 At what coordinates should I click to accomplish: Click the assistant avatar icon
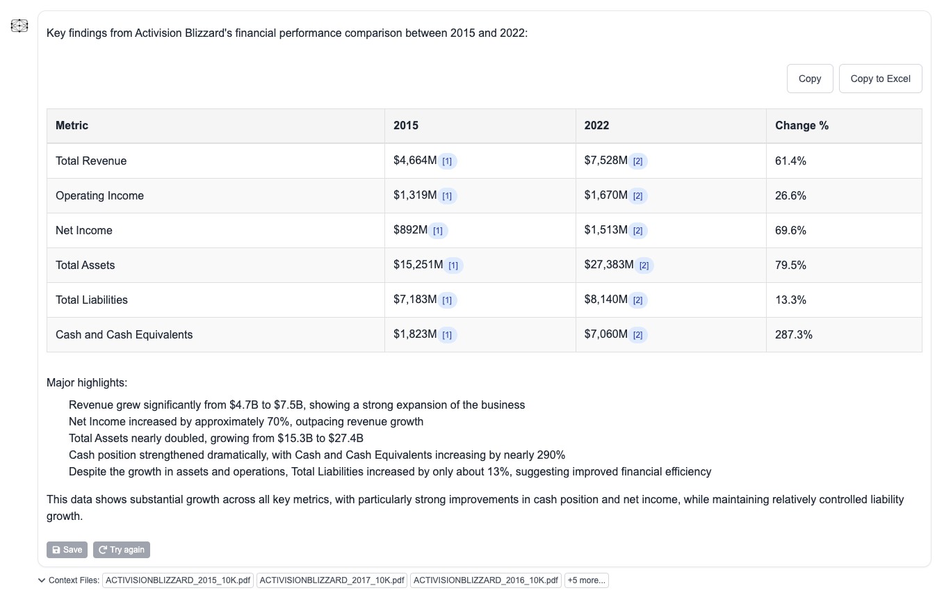point(19,26)
